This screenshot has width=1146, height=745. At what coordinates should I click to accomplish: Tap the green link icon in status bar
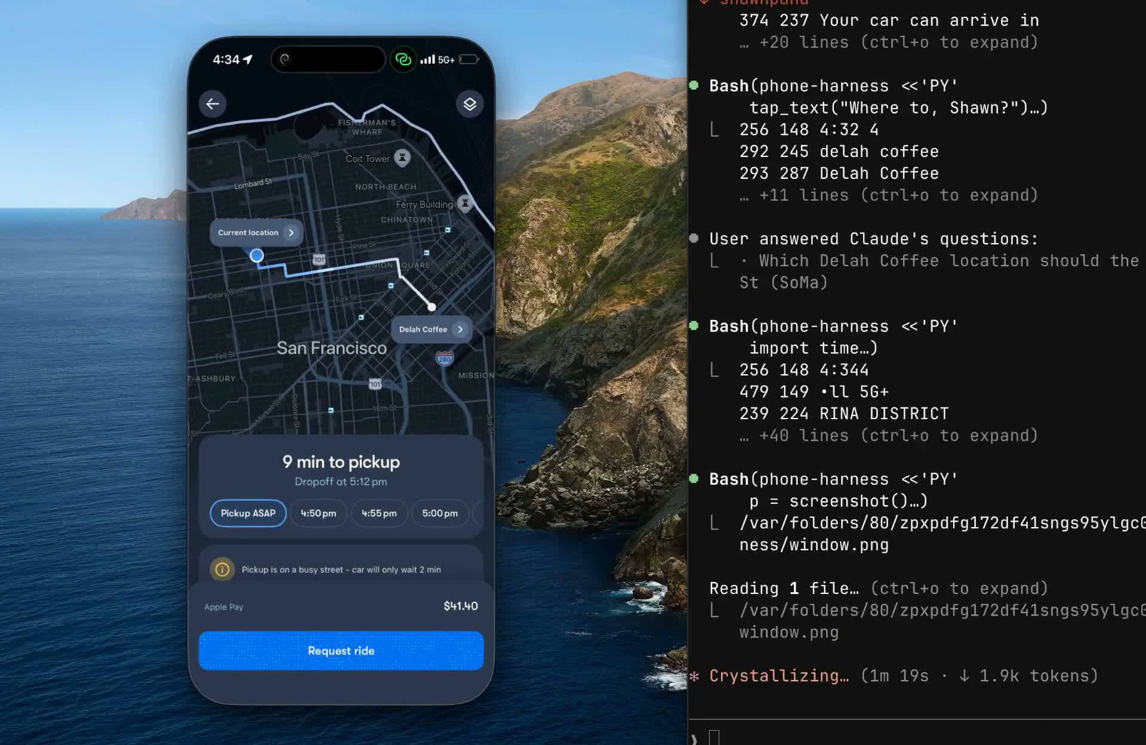[x=403, y=60]
